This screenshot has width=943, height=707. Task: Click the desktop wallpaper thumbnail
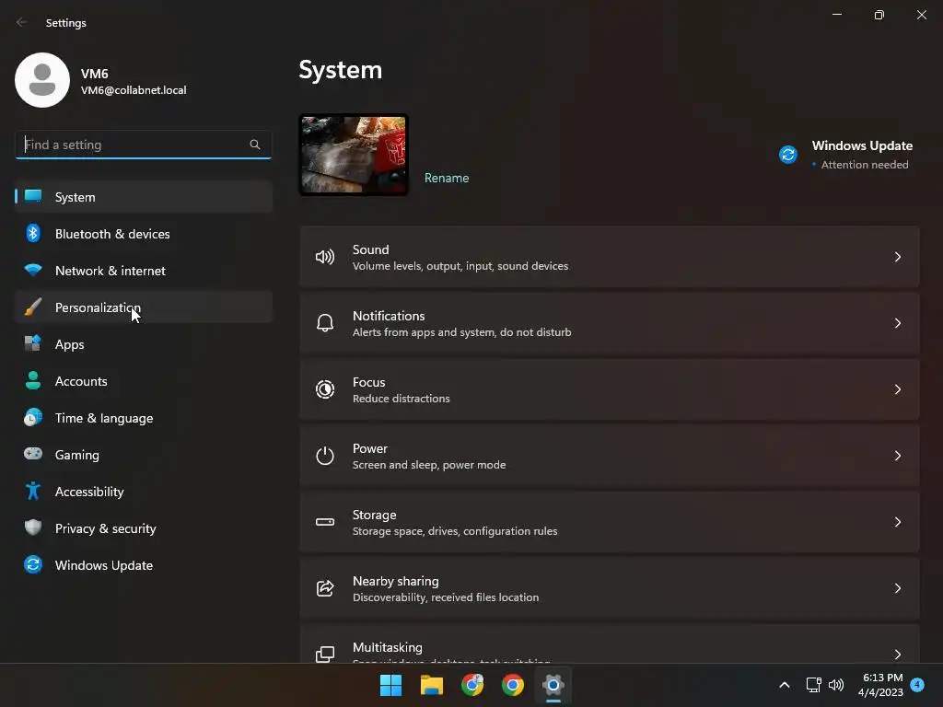pos(354,155)
